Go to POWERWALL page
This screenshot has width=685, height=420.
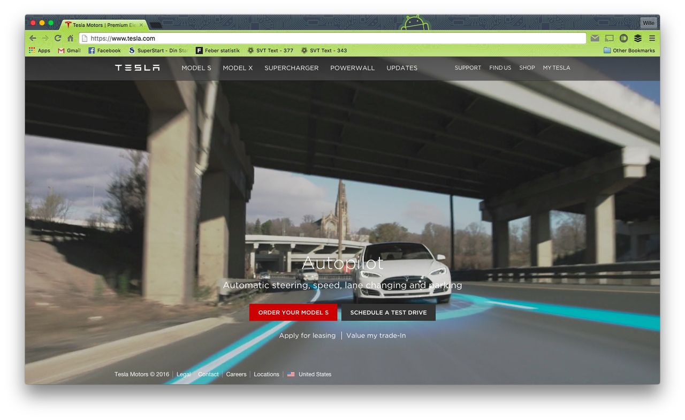pyautogui.click(x=352, y=68)
